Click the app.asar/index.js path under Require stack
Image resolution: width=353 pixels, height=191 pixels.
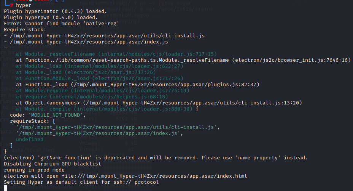(x=89, y=42)
